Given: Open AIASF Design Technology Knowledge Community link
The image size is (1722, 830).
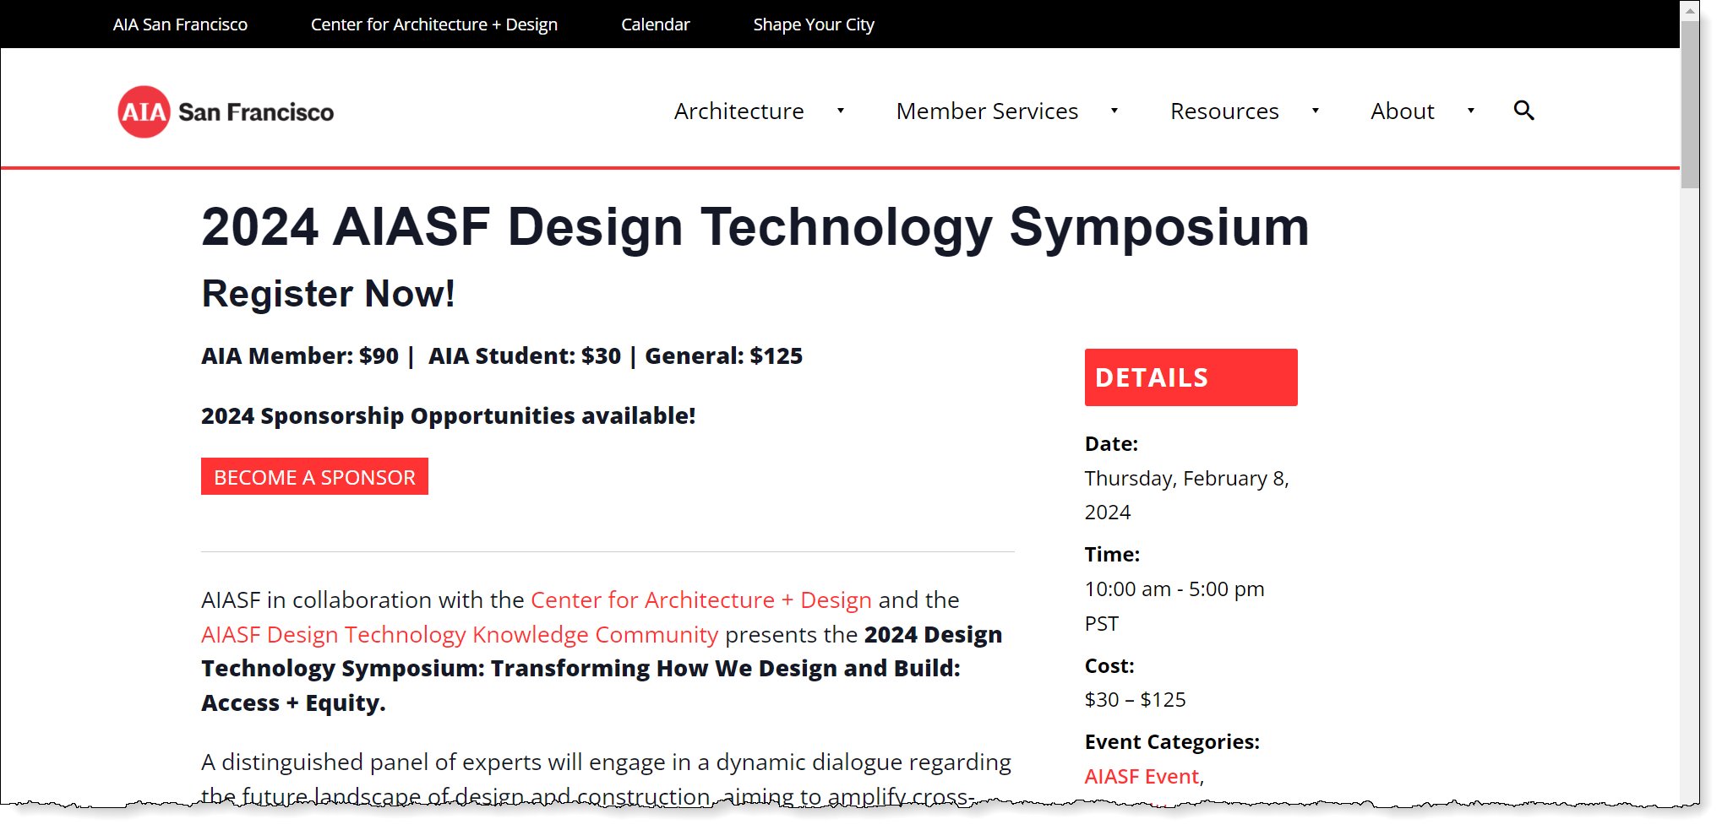Looking at the screenshot, I should pyautogui.click(x=460, y=634).
